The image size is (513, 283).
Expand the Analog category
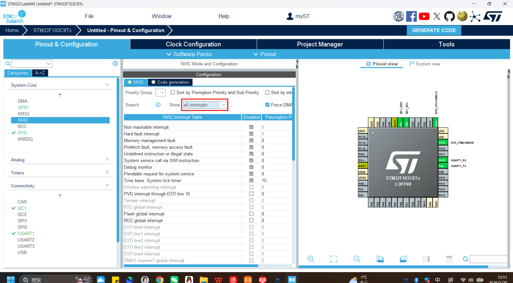[x=107, y=160]
